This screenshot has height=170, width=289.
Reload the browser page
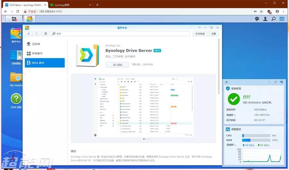[18, 12]
